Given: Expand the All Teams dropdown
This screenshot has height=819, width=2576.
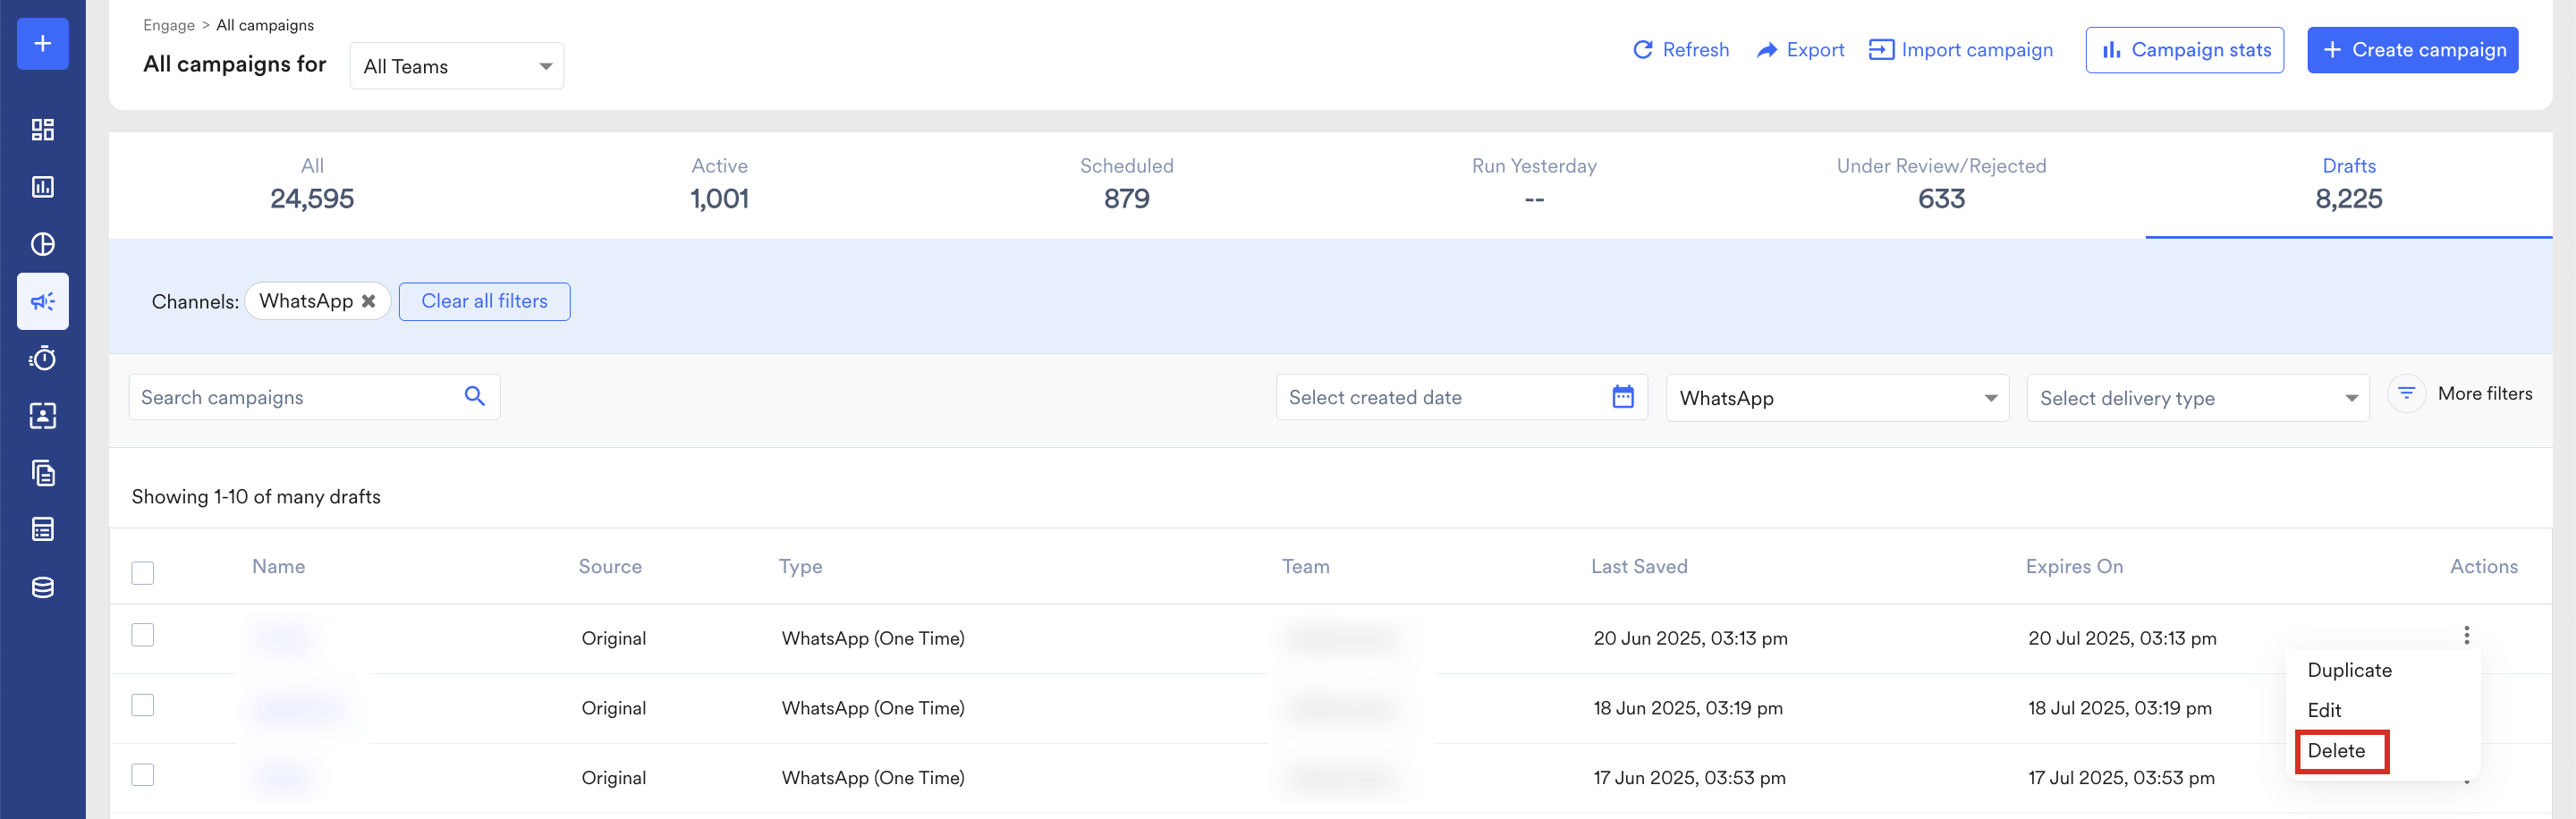Looking at the screenshot, I should (x=457, y=66).
